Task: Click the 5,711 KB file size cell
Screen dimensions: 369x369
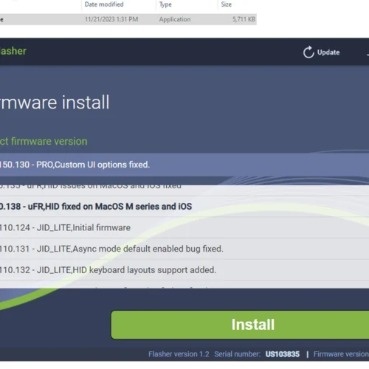Action: 244,19
